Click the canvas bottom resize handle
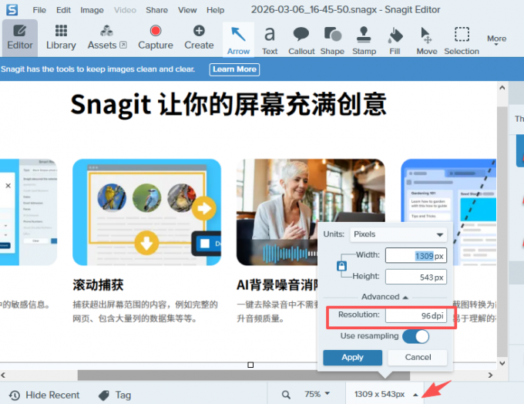Viewport: 524px width, 404px height. [250, 365]
